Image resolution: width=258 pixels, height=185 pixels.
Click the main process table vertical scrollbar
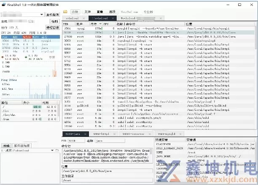click(255, 38)
